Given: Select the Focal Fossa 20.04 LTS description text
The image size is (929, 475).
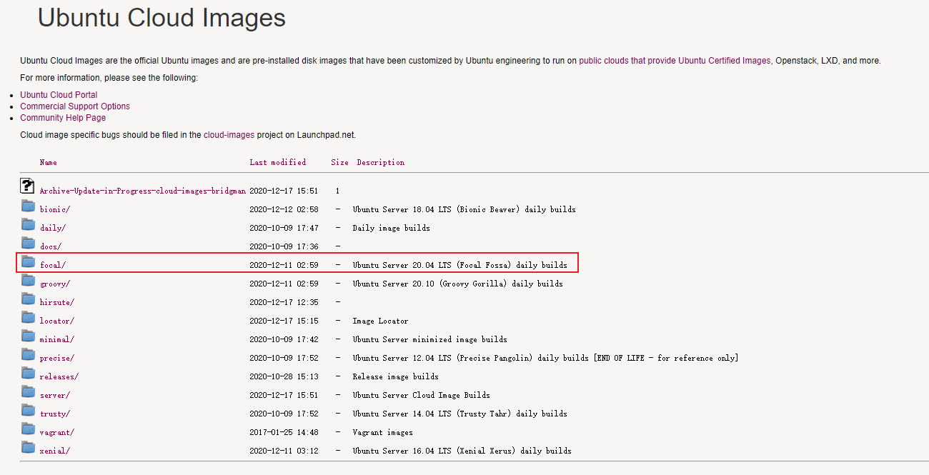Looking at the screenshot, I should point(459,265).
